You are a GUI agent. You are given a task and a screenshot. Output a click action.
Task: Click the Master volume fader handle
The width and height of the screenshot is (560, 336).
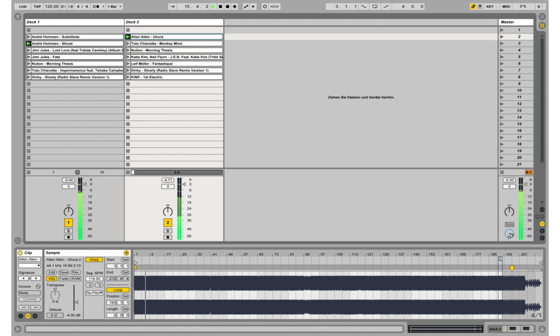(526, 184)
